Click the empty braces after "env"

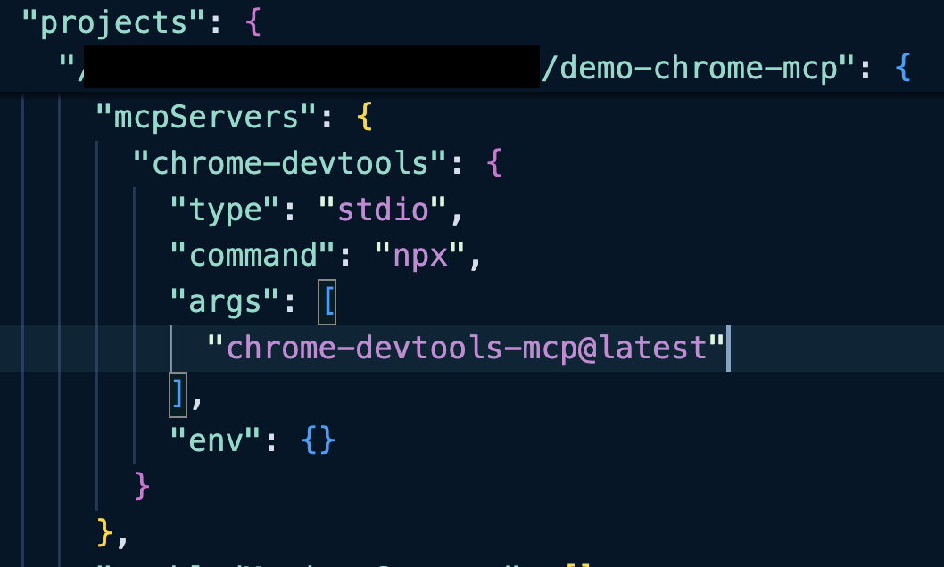coord(318,440)
